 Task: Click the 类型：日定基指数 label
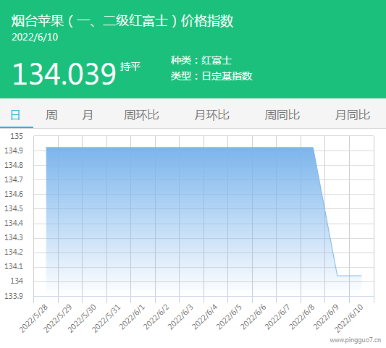(x=211, y=76)
